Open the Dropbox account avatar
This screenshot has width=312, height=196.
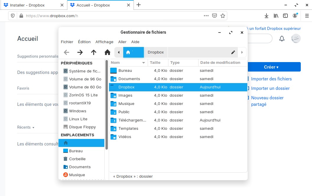click(x=296, y=38)
